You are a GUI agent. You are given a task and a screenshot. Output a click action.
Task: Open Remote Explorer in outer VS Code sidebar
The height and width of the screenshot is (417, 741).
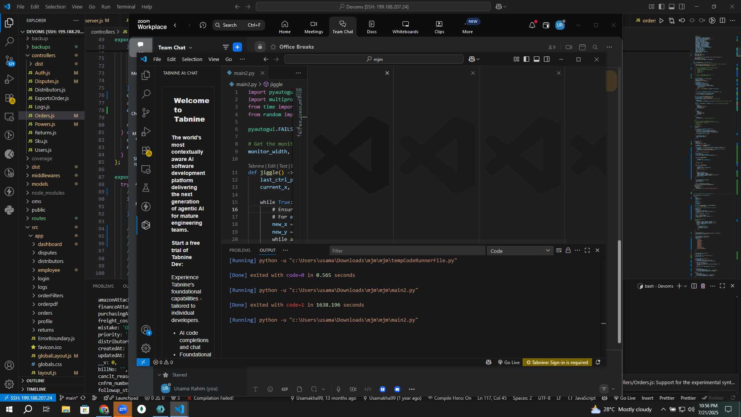9,117
